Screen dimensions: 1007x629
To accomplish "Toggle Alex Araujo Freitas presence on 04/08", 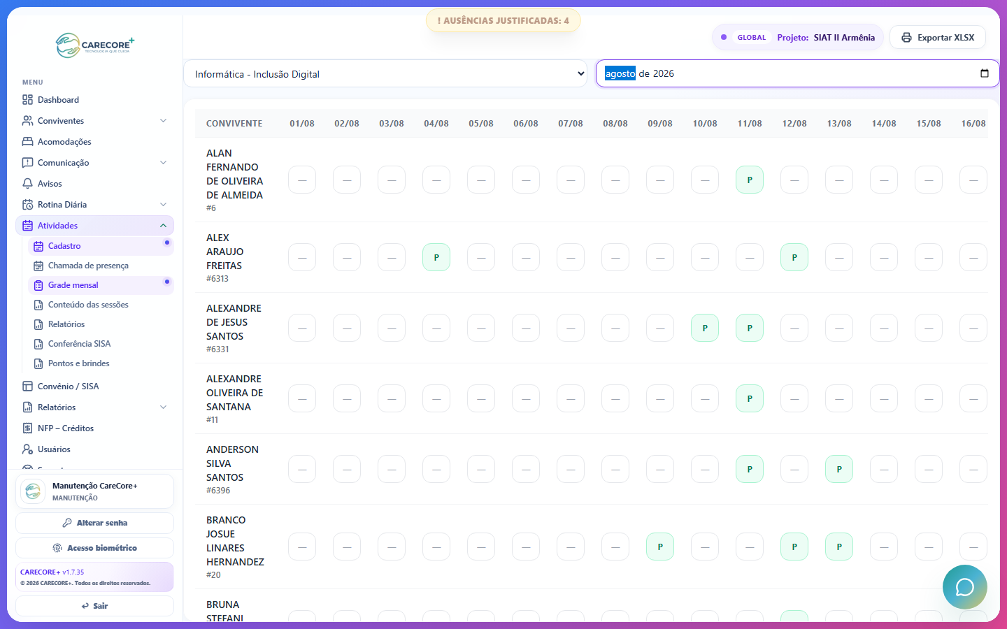I will pyautogui.click(x=436, y=257).
